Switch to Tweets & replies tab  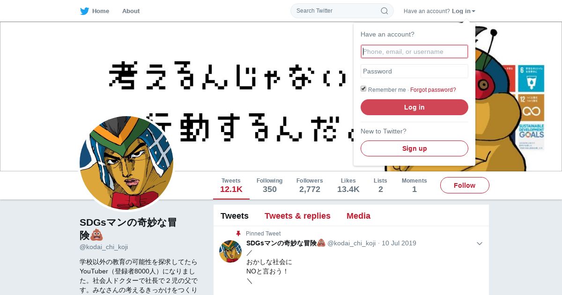point(297,216)
